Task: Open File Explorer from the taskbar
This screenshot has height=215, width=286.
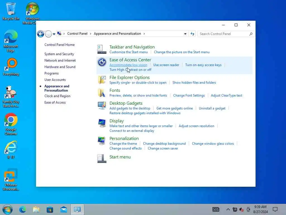Action: click(x=36, y=209)
